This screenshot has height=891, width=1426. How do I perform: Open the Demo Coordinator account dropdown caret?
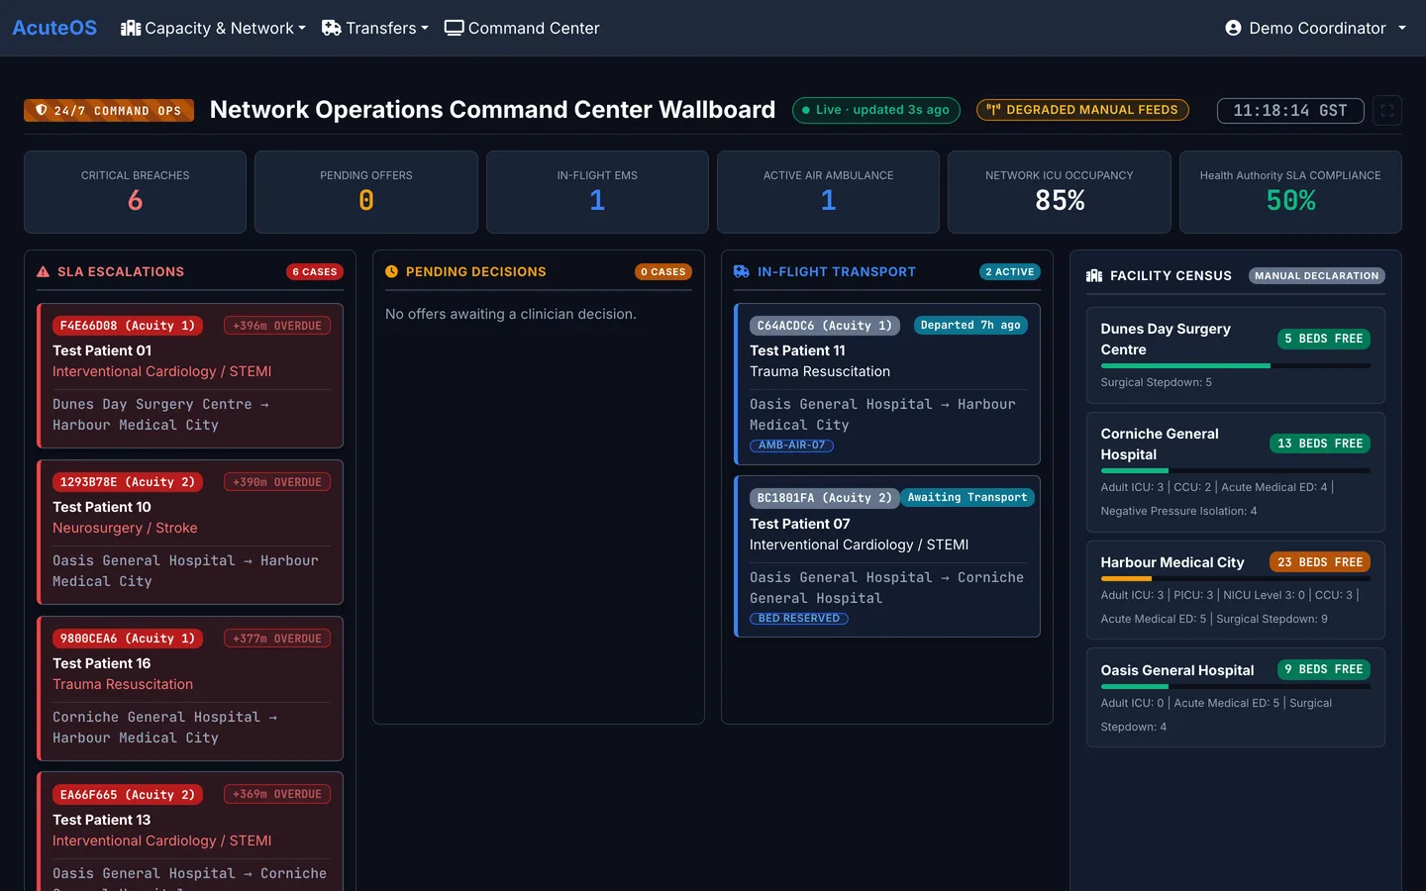(1402, 29)
